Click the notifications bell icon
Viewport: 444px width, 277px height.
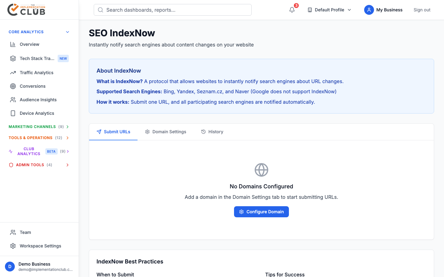coord(292,10)
